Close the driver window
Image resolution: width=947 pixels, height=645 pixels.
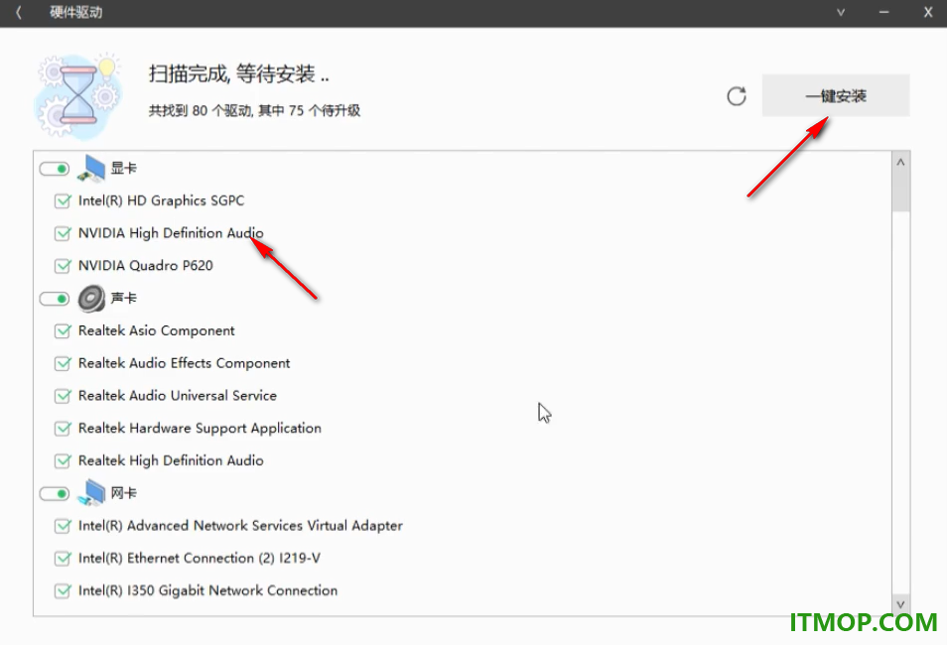click(x=928, y=12)
